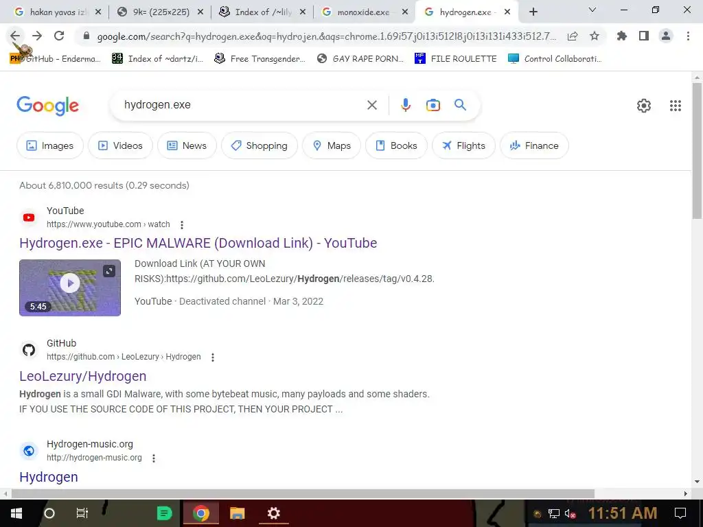The image size is (703, 527).
Task: Open more options for YouTube result
Action: (x=181, y=224)
